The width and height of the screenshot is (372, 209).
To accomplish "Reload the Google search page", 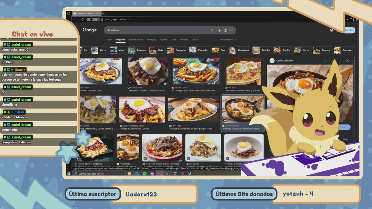I will [x=83, y=19].
